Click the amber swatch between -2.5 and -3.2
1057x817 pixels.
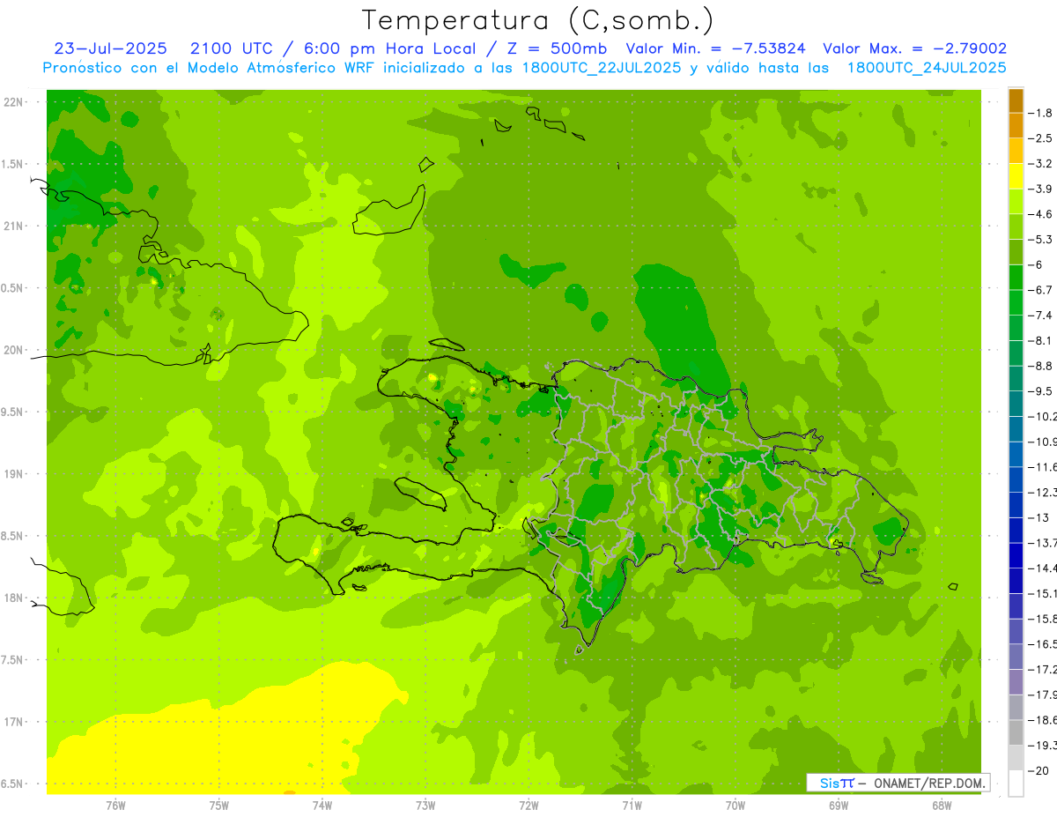coord(1016,151)
